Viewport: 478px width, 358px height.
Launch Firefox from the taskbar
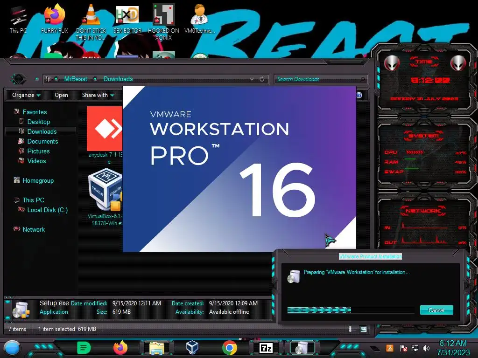pos(120,348)
